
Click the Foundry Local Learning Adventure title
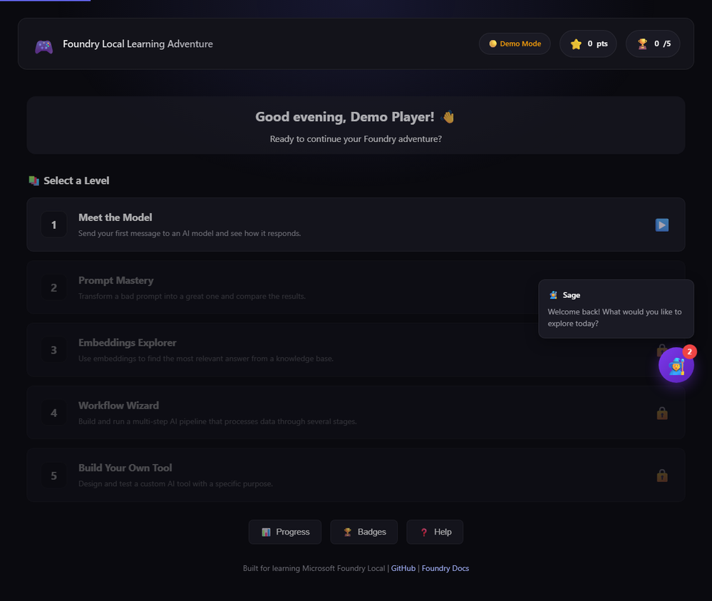[138, 44]
